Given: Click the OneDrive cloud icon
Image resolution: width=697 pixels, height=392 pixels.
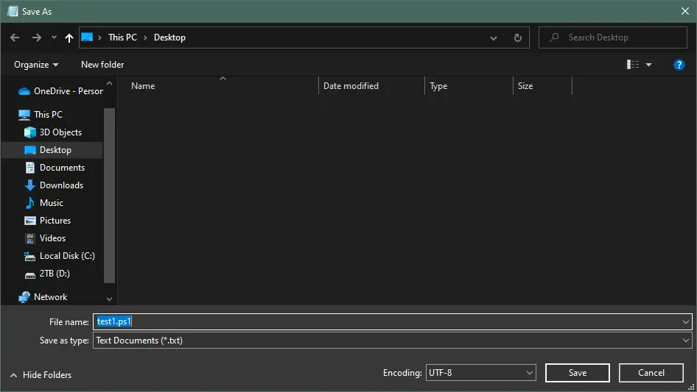Looking at the screenshot, I should (24, 91).
